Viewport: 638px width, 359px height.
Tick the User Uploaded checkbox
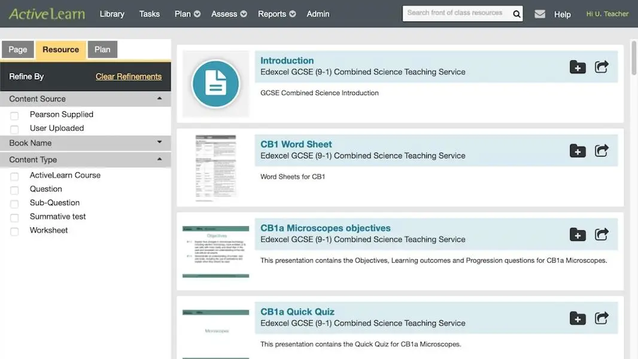point(14,130)
